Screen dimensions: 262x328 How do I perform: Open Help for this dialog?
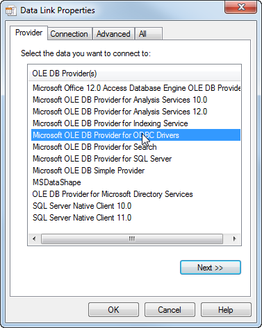tap(226, 310)
